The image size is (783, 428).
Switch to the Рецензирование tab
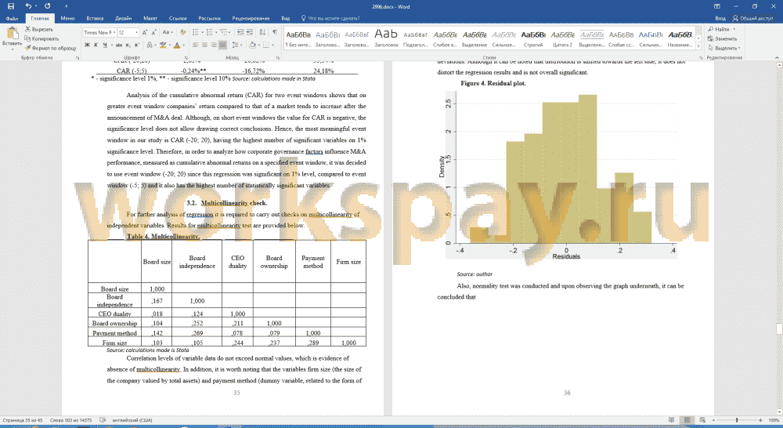[x=251, y=19]
